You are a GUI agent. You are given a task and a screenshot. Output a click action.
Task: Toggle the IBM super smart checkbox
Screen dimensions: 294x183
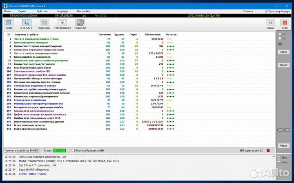tap(262, 150)
